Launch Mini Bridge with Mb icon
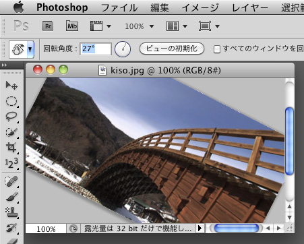 click(72, 26)
